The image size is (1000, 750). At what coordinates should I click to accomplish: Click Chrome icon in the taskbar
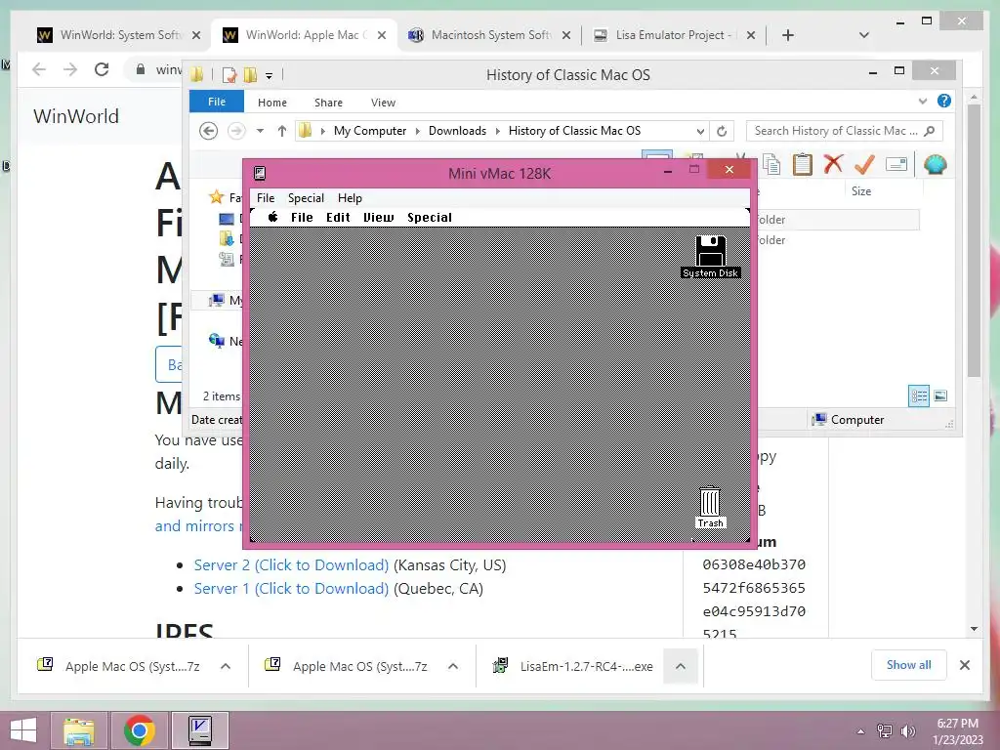[x=139, y=729]
